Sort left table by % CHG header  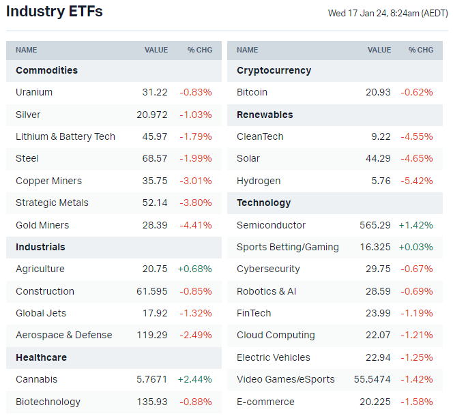click(x=200, y=50)
